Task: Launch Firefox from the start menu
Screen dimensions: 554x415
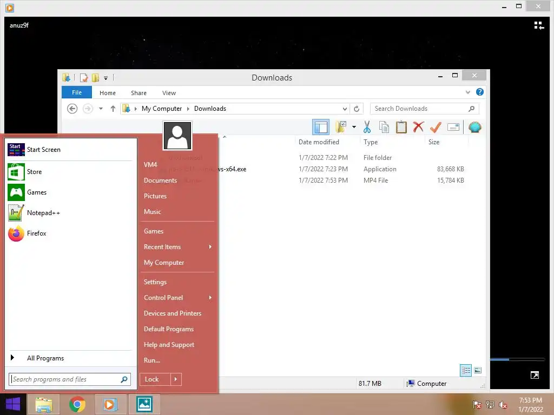Action: click(x=70, y=233)
